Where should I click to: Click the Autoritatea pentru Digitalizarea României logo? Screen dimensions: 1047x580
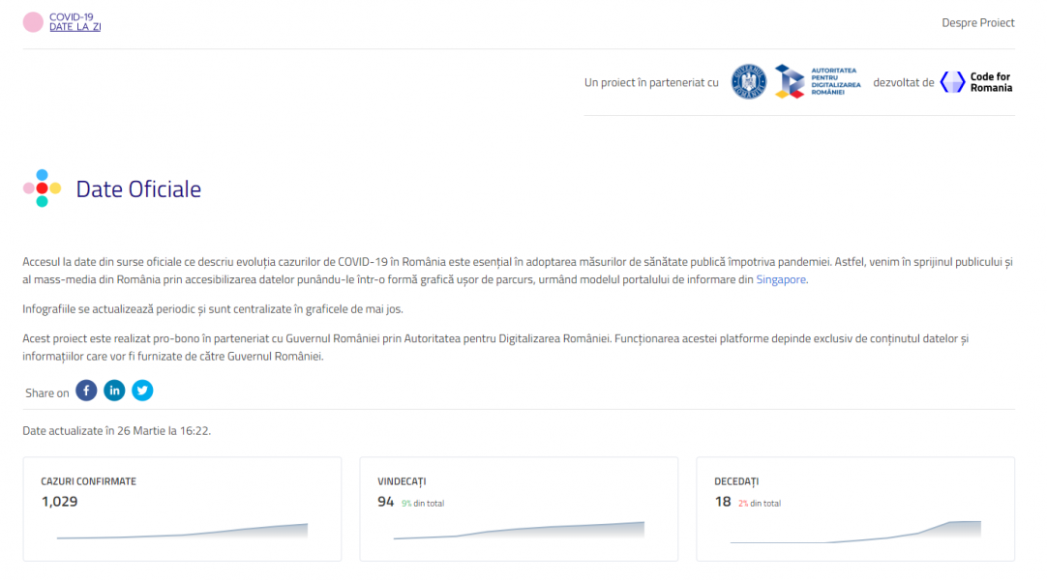[x=818, y=81]
